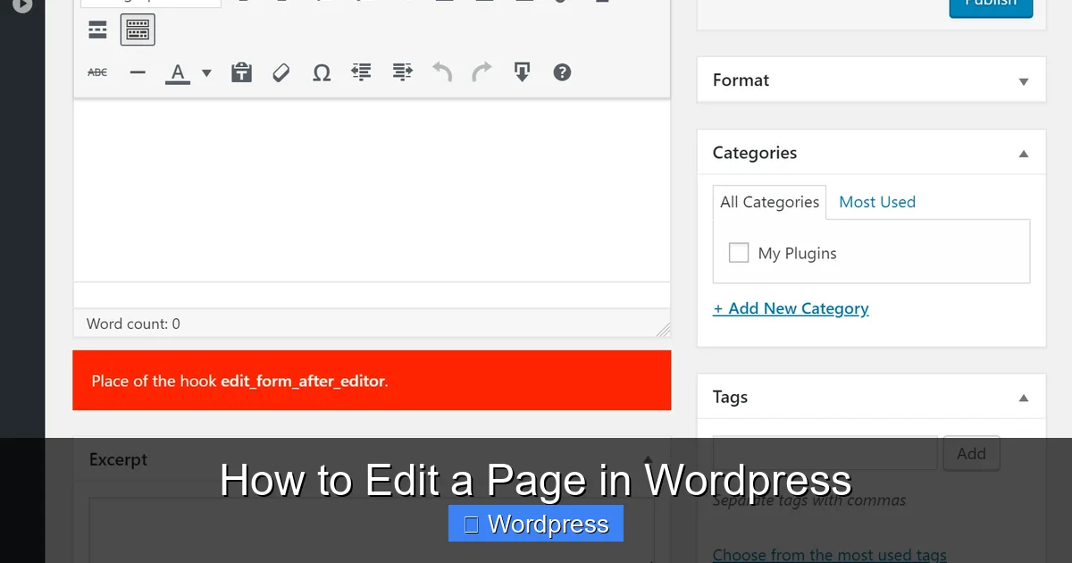Screen dimensions: 1072x563
Task: Open the text color dropdown arrow
Action: [206, 71]
